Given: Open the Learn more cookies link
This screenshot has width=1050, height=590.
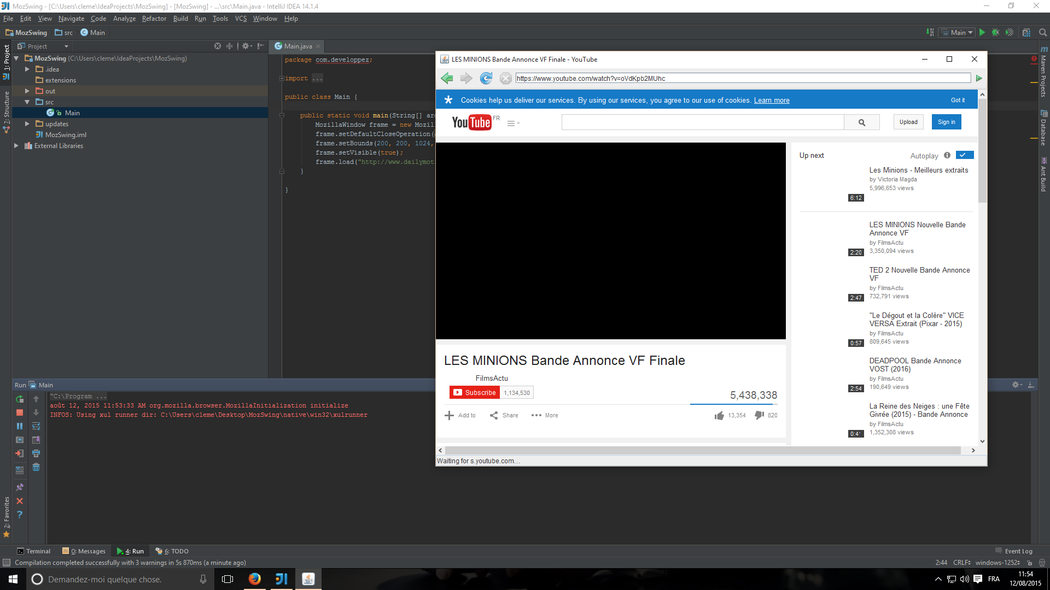Looking at the screenshot, I should point(772,101).
